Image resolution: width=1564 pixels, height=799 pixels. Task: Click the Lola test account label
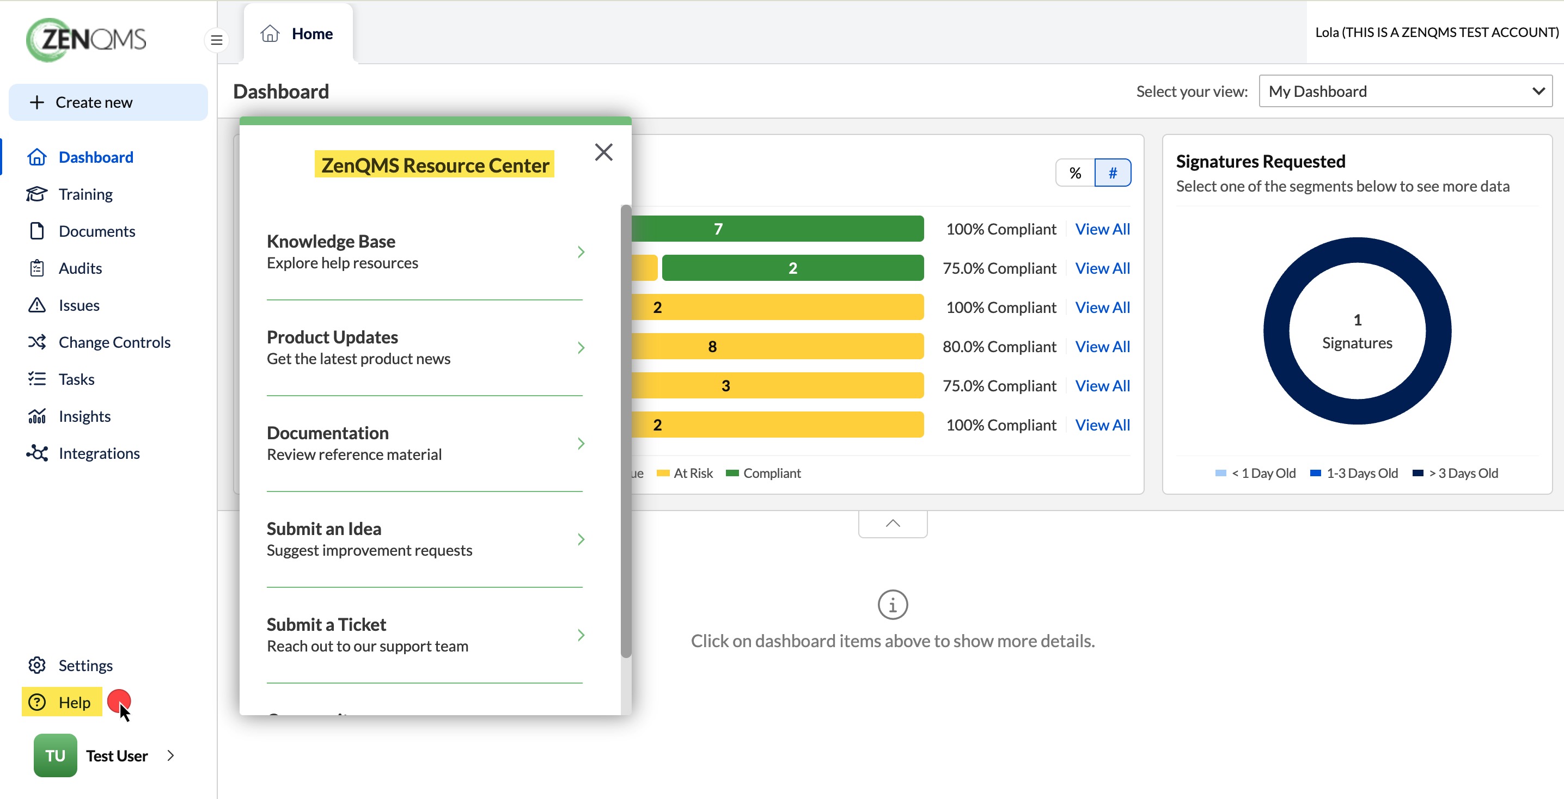point(1437,32)
